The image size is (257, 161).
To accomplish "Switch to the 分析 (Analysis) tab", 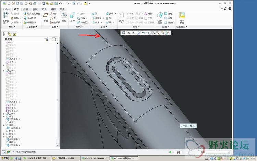I will pos(26,9).
